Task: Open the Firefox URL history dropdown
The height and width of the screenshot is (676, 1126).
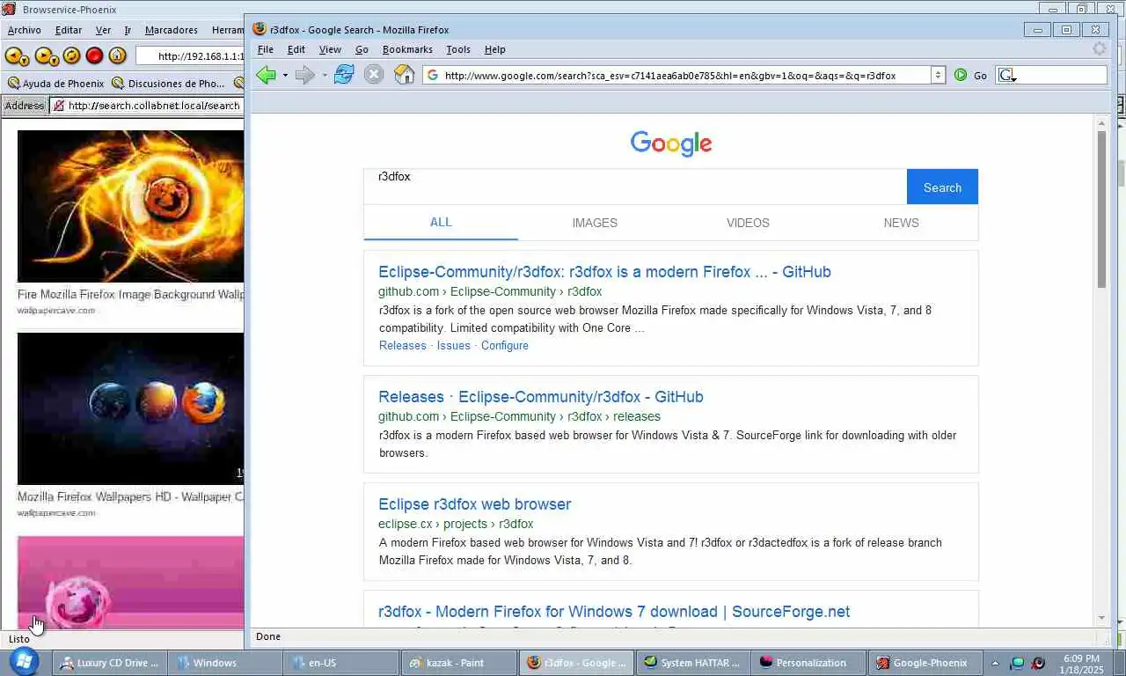Action: (x=938, y=76)
